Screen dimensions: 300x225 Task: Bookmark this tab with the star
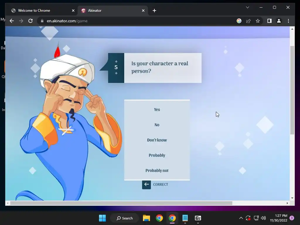(x=258, y=21)
